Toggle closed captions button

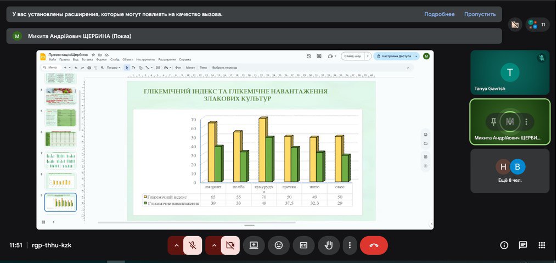point(303,245)
